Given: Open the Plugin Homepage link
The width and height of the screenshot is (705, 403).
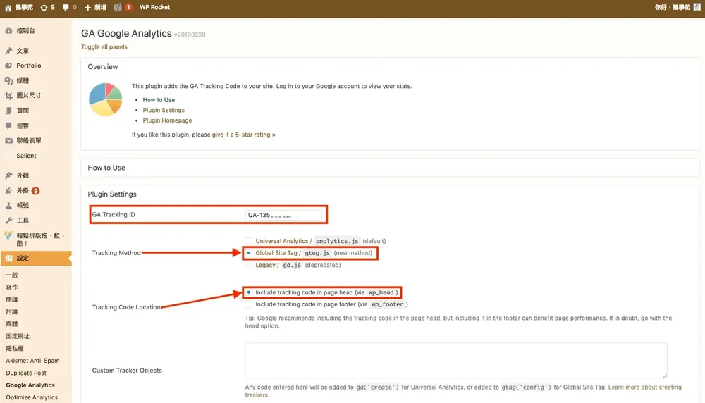Looking at the screenshot, I should pos(167,121).
